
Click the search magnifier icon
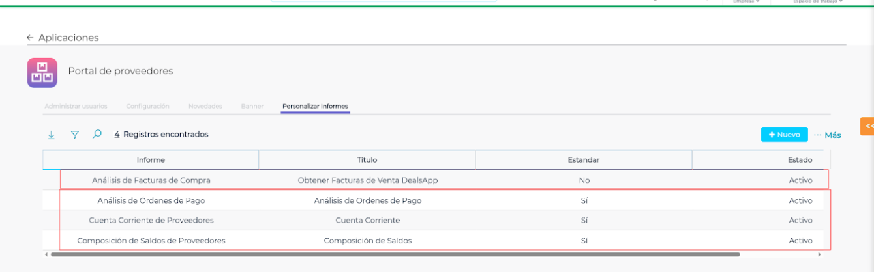[97, 135]
